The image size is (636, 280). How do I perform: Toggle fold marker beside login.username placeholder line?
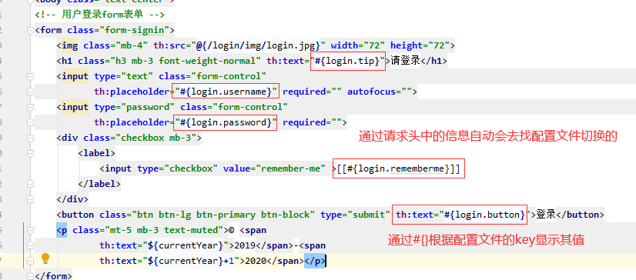pos(29,92)
